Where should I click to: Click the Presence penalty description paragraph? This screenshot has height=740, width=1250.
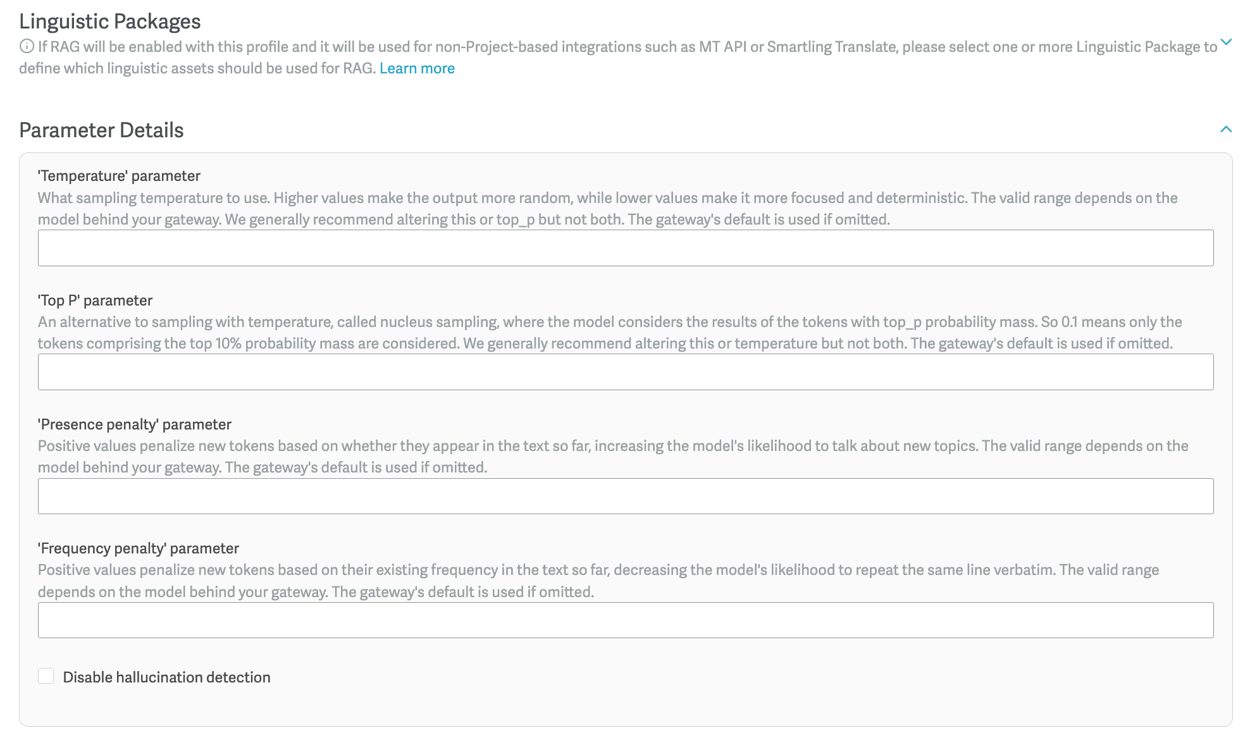[x=613, y=457]
